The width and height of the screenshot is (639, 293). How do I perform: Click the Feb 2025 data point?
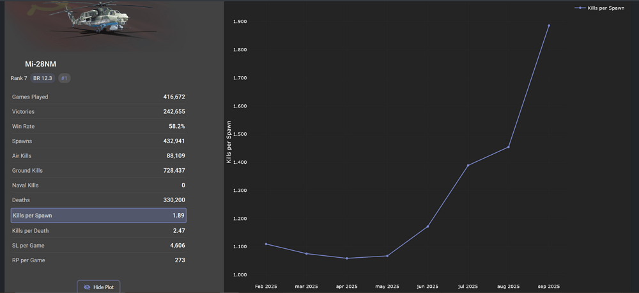point(266,244)
